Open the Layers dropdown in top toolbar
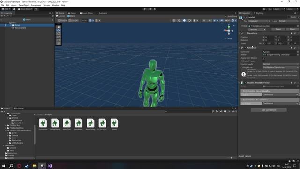This screenshot has height=169, width=300. click(279, 9)
